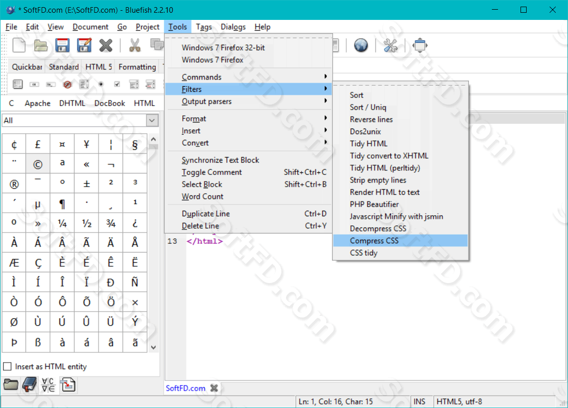The height and width of the screenshot is (408, 568).
Task: Insert a submit button with the OK button icon
Action: [x=34, y=84]
